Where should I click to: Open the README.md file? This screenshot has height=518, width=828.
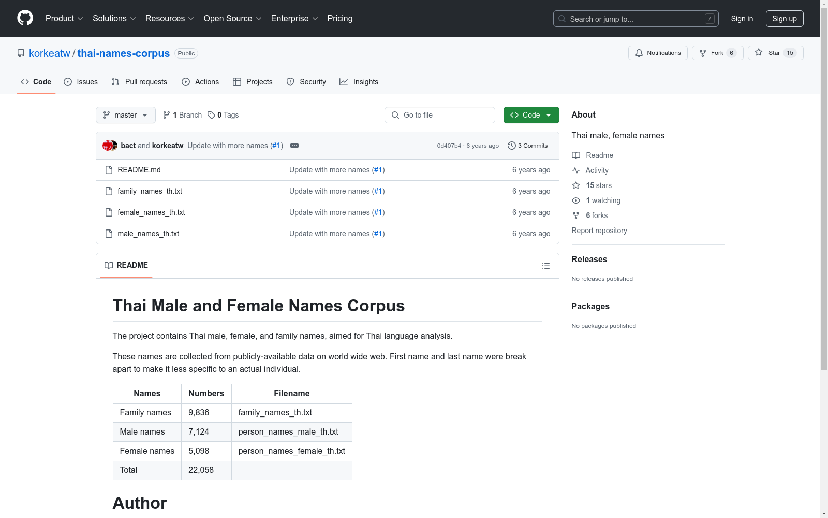(x=139, y=170)
